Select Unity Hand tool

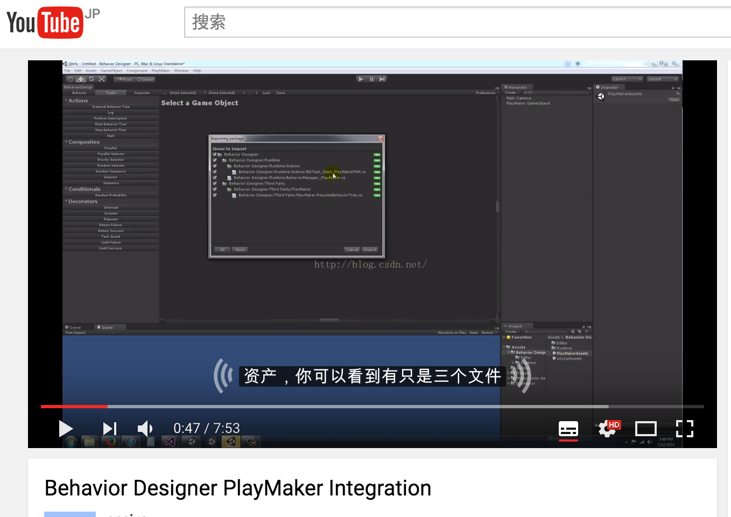(71, 79)
